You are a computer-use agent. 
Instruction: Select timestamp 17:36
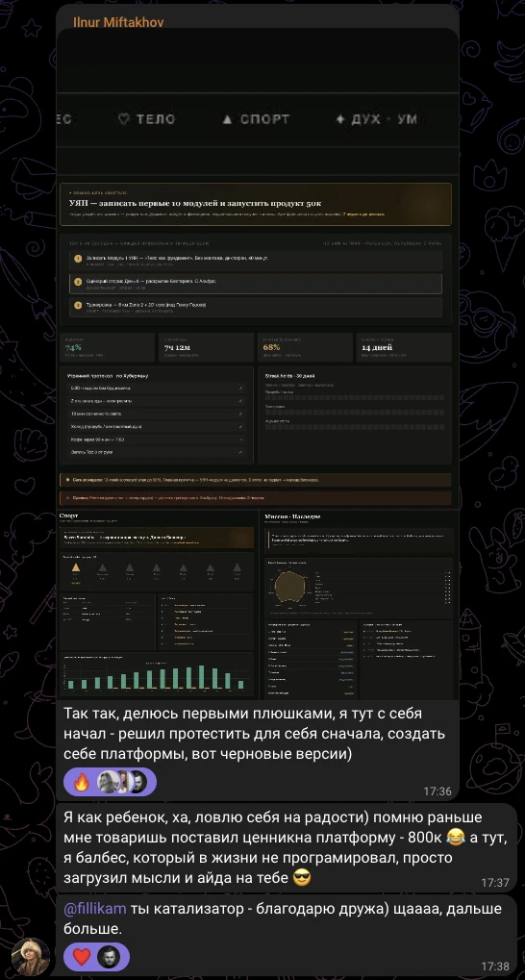tap(437, 792)
